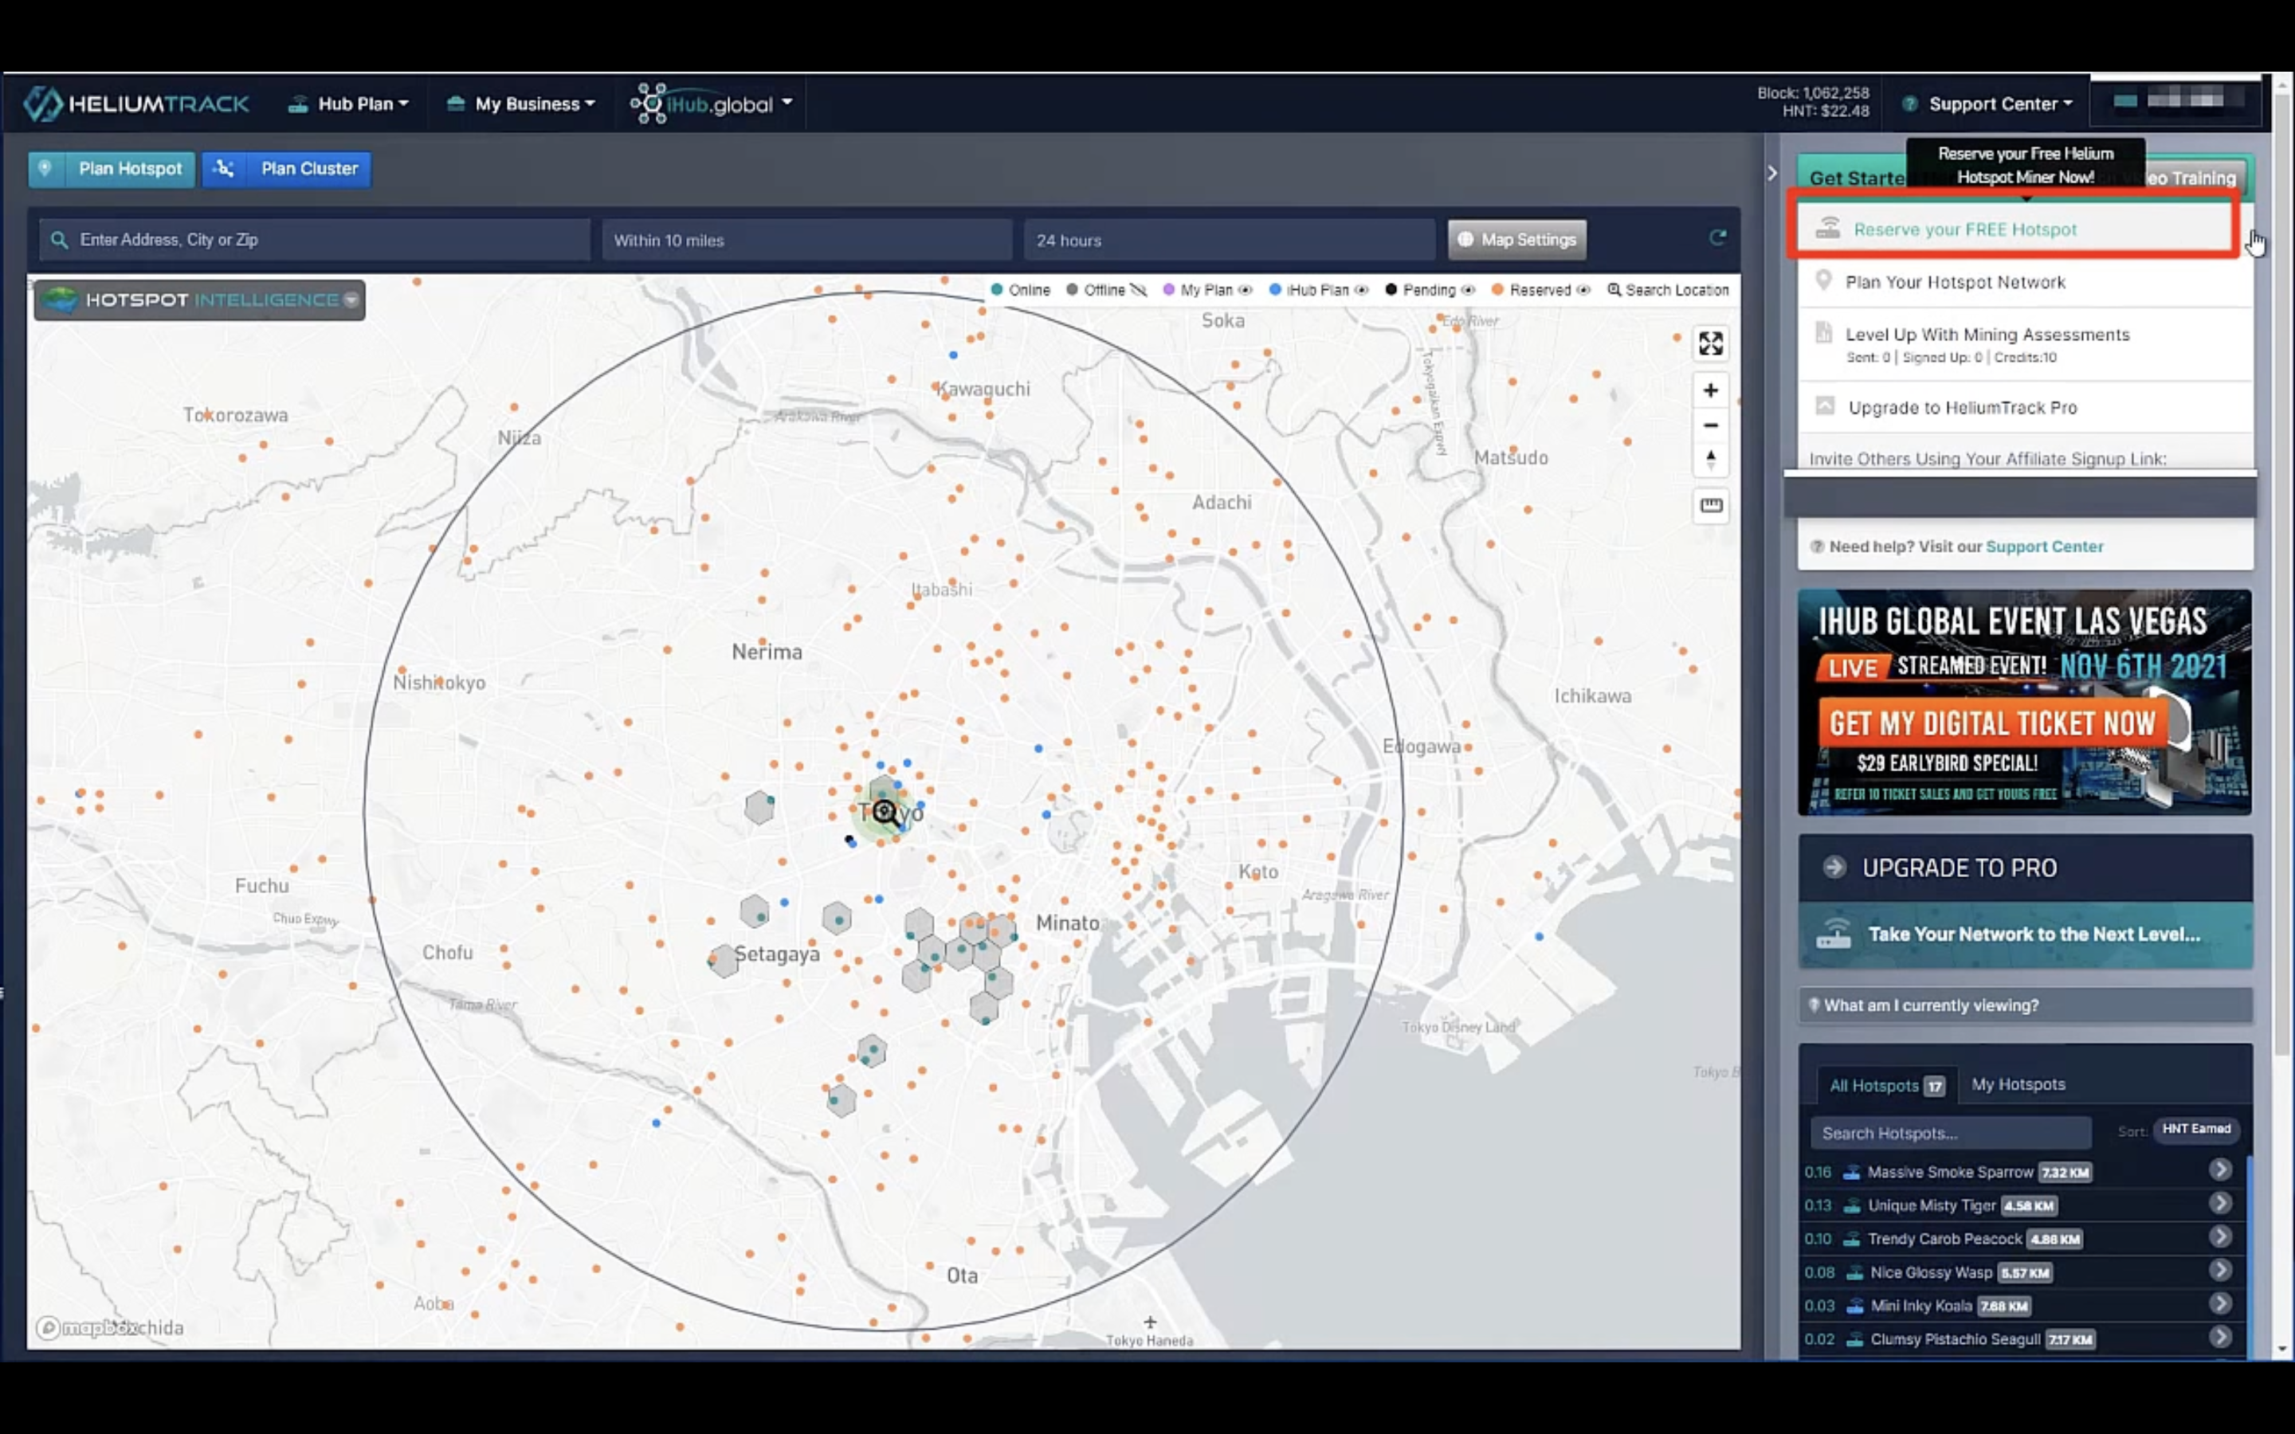2295x1434 pixels.
Task: Click the Plan Cluster button
Action: (x=286, y=169)
